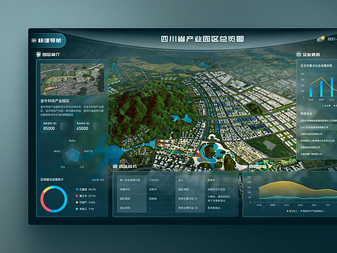Click the 高新技术开发区 table cell
Image resolution: width=337 pixels, height=253 pixels.
tap(220, 189)
